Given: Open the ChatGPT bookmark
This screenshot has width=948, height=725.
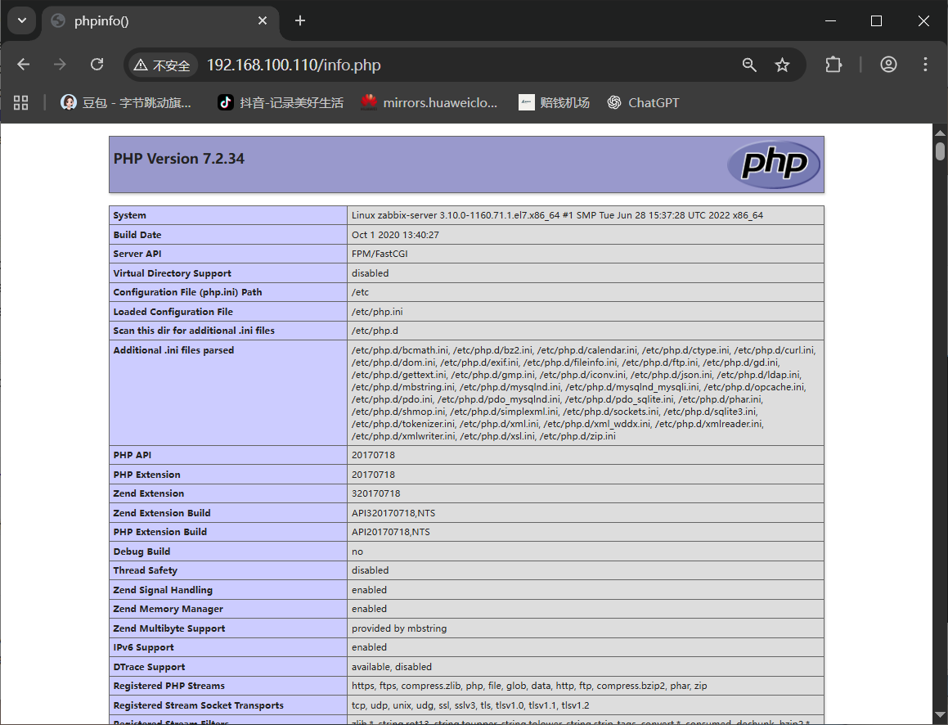Looking at the screenshot, I should click(x=643, y=103).
